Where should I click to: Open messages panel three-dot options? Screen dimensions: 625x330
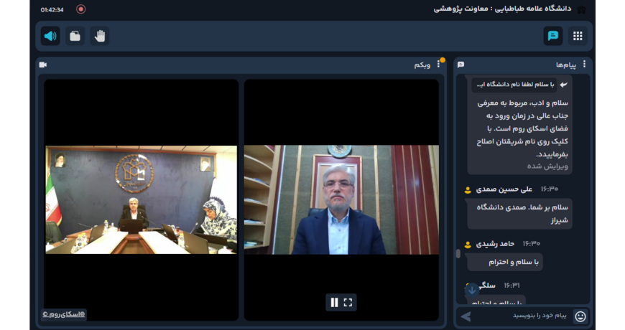tap(584, 64)
